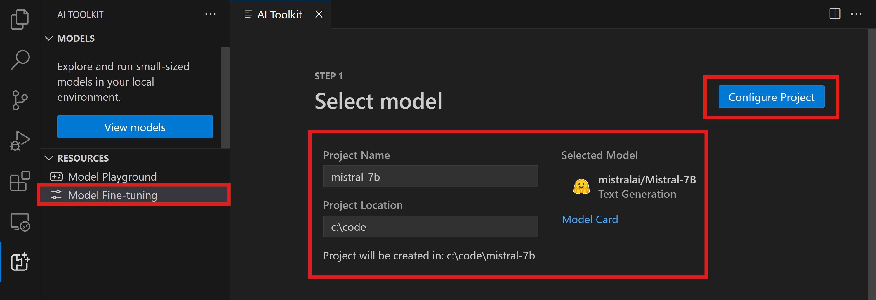Select Model Fine-tuning in Resources
Screen dimensions: 876x300
[112, 195]
